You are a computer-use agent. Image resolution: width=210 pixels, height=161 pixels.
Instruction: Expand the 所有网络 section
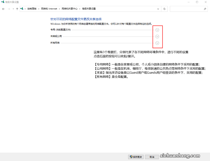pos(157,43)
